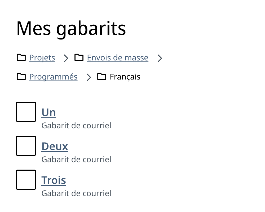Expand the chevron separator after Programmés
Viewport: 265px width, 212px height.
coord(89,77)
